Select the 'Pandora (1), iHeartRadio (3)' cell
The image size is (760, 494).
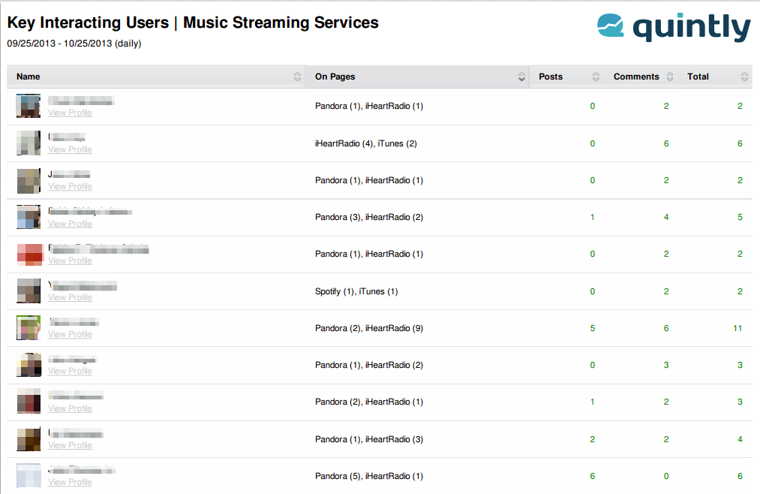[369, 439]
